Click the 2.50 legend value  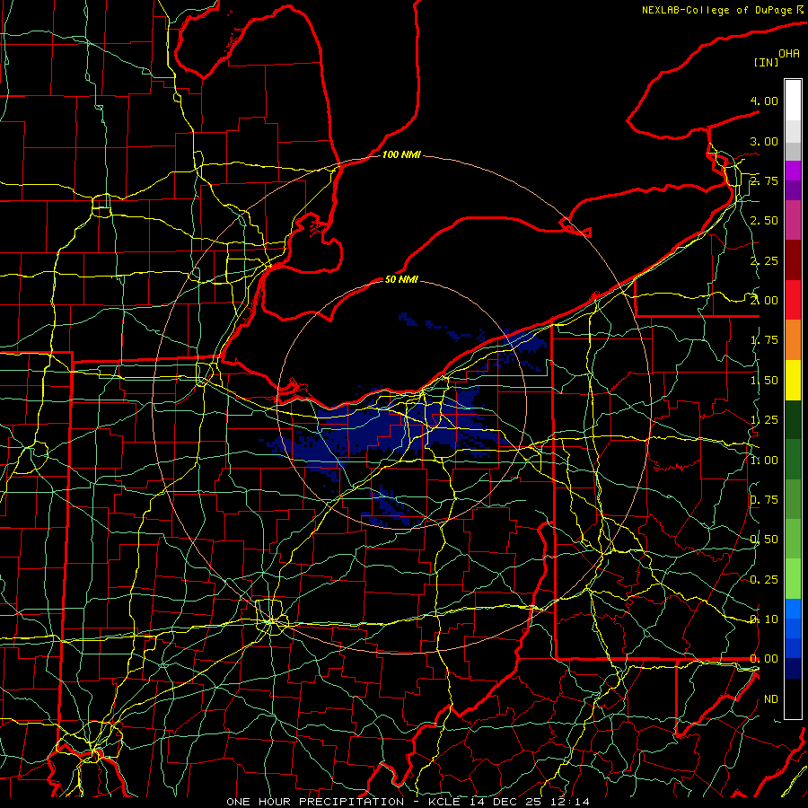coord(764,221)
